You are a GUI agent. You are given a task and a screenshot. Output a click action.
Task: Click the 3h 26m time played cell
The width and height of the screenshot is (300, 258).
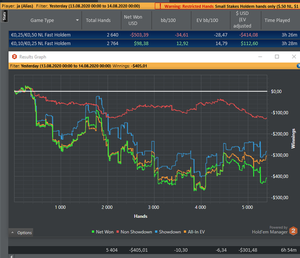(x=289, y=35)
